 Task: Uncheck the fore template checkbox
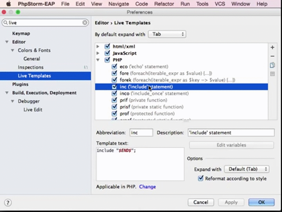pos(114,73)
